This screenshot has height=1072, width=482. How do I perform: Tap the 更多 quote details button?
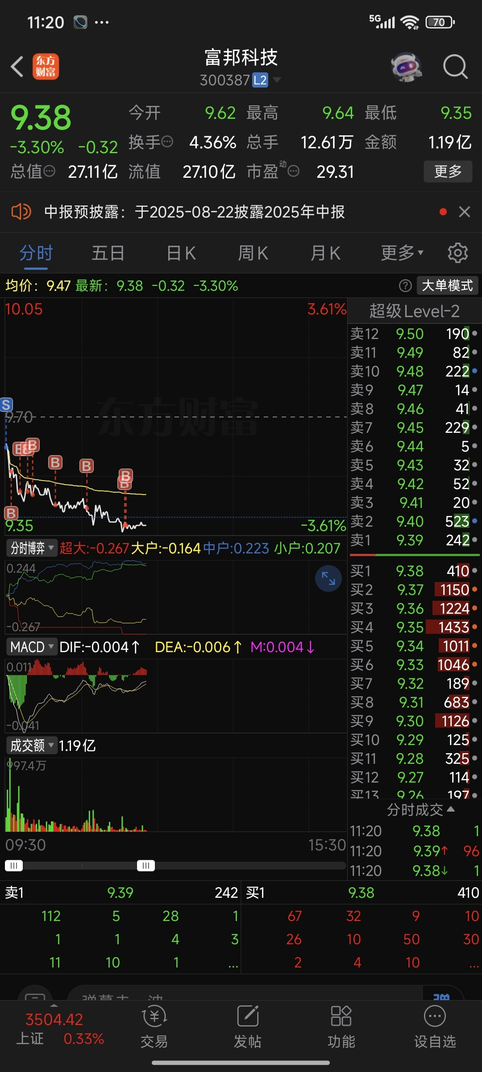click(x=448, y=171)
